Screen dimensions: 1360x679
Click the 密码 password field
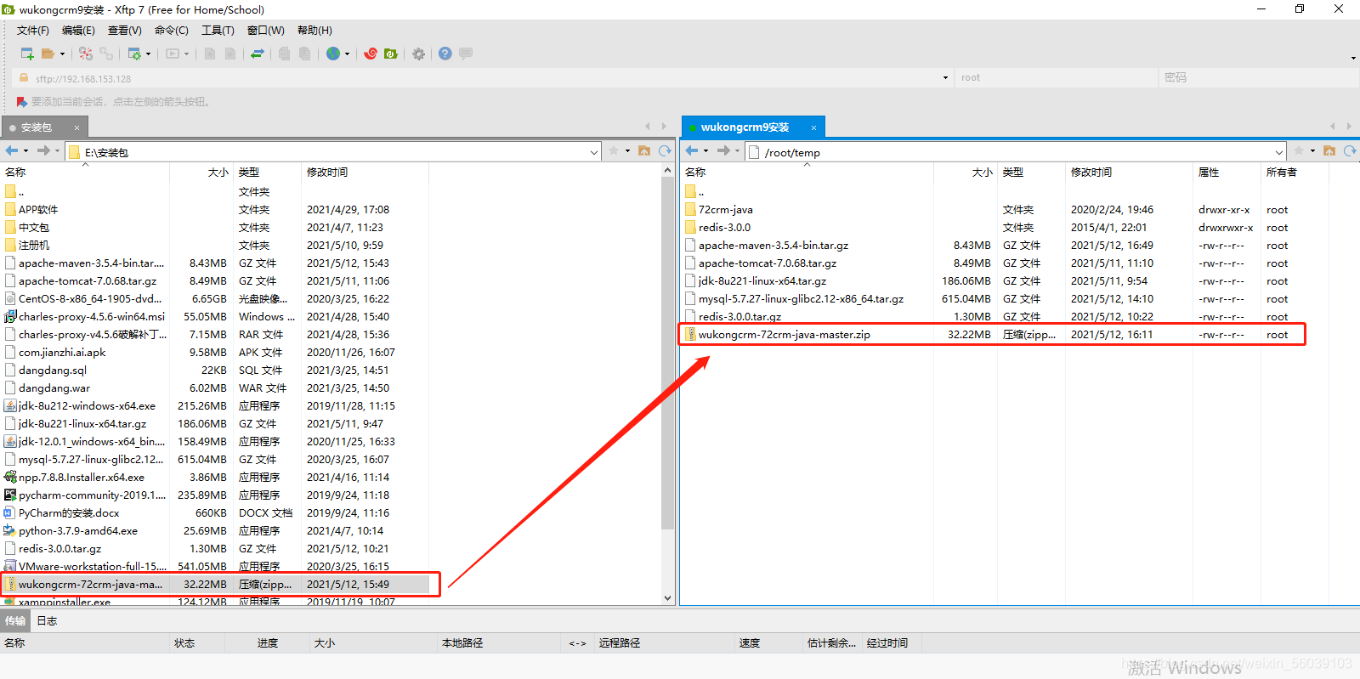point(1258,77)
